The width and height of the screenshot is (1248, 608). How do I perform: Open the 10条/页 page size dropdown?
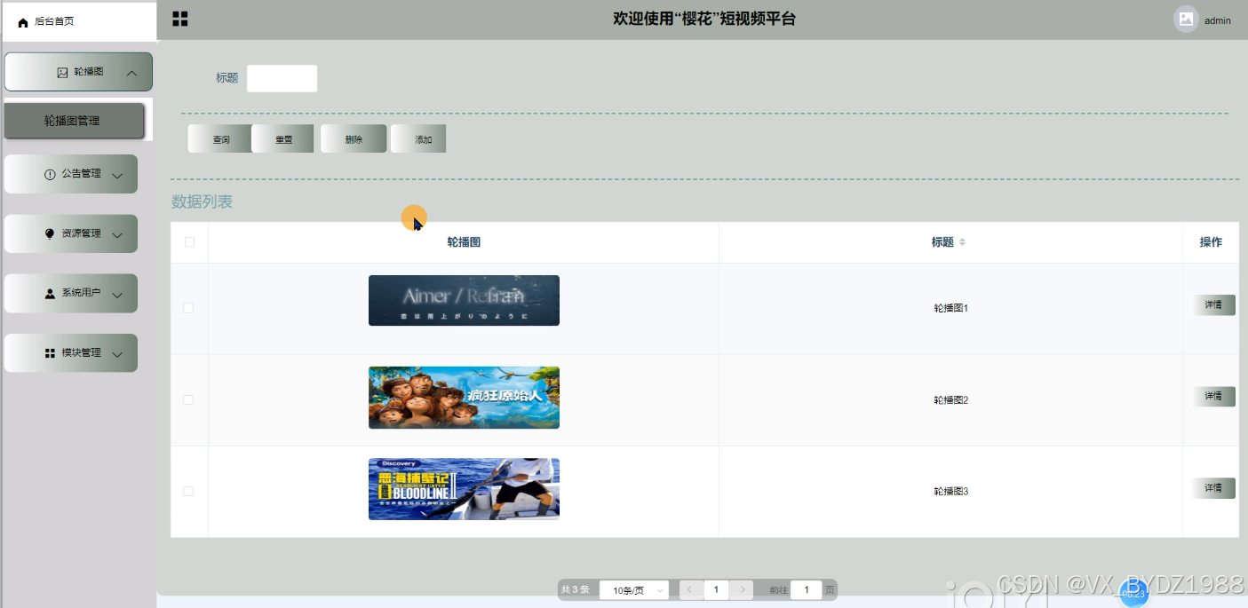[x=634, y=590]
